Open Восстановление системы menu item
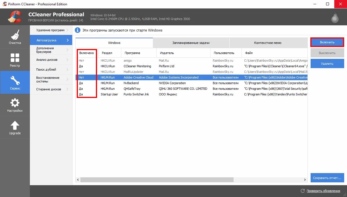Image resolution: width=347 pixels, height=197 pixels. (x=51, y=79)
